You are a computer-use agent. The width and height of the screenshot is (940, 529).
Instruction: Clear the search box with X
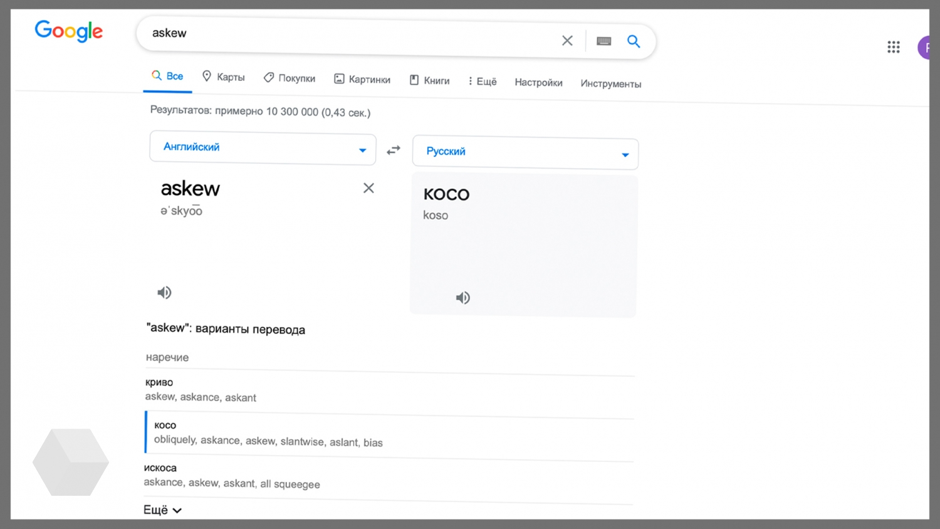click(x=567, y=41)
